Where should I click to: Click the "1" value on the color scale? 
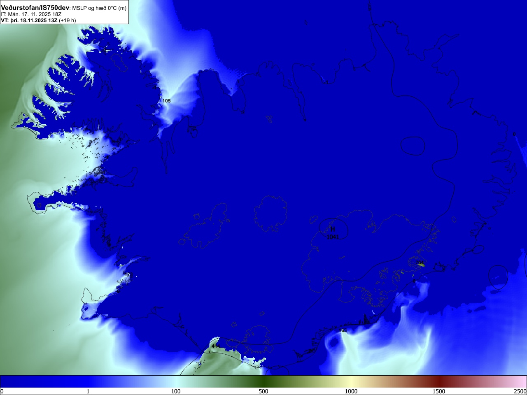click(88, 391)
